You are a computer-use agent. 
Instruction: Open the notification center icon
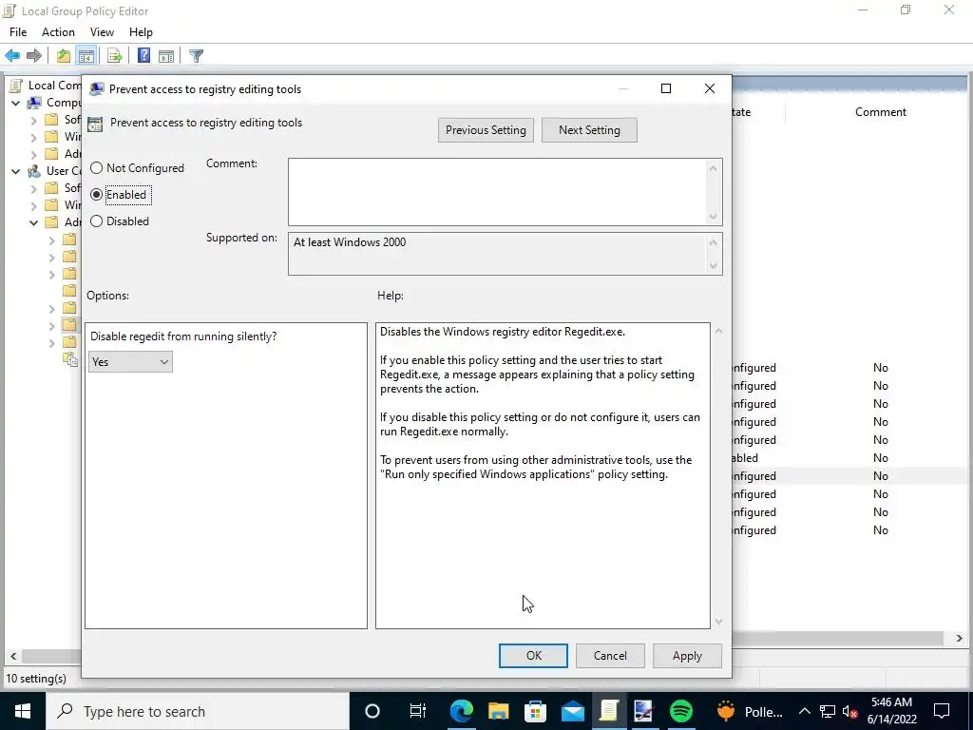coord(942,711)
